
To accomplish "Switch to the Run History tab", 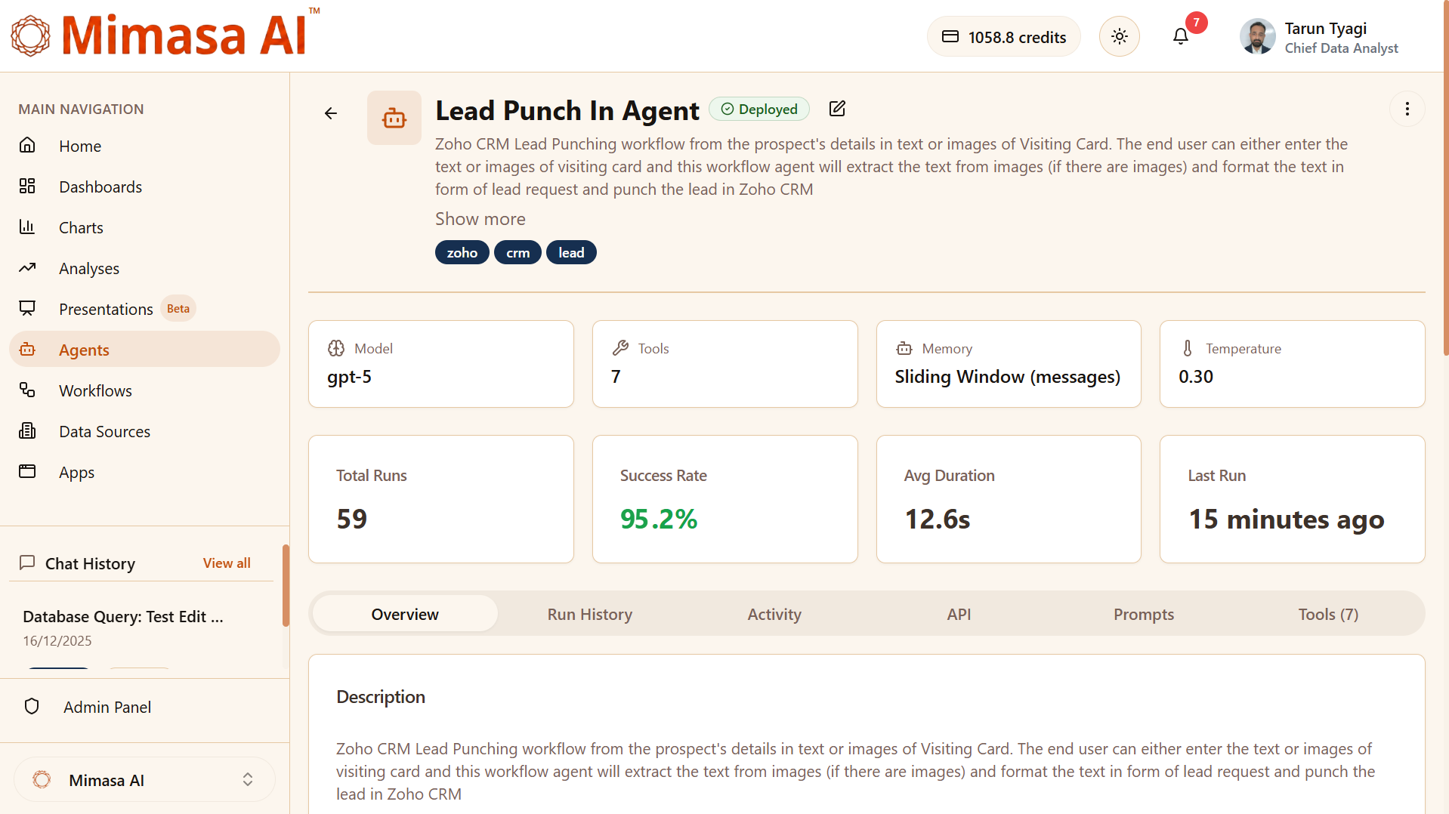I will 590,614.
